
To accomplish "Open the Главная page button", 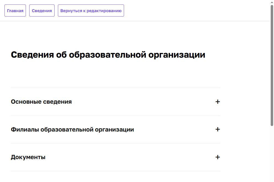I will [15, 11].
